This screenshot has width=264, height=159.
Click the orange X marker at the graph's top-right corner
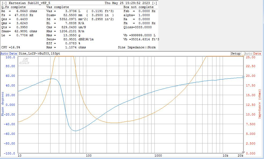coord(243,56)
